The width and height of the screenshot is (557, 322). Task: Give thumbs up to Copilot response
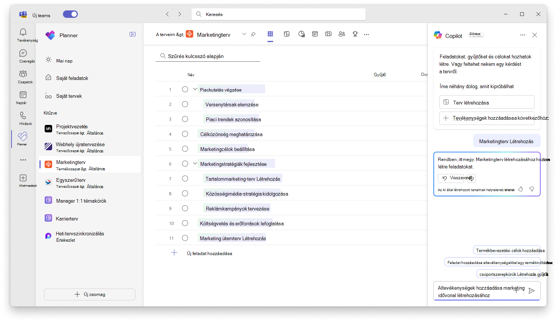(x=521, y=189)
